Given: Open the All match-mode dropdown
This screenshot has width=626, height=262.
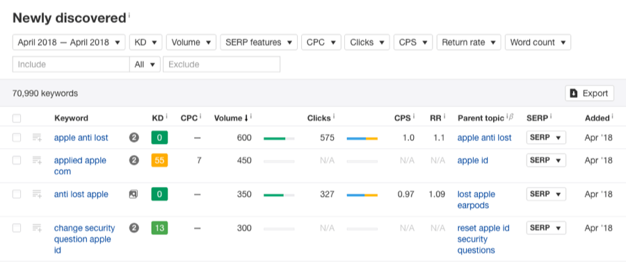Looking at the screenshot, I should click(x=145, y=64).
